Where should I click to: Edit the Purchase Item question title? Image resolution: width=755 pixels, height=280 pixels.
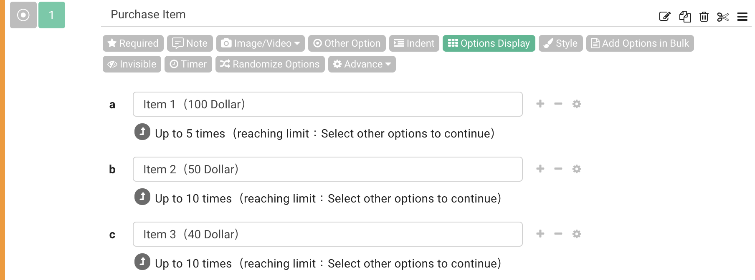[x=664, y=17]
